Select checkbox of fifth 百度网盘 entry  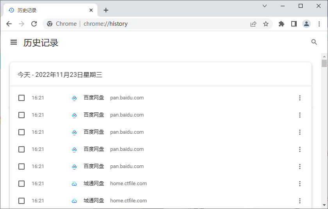[x=22, y=166]
